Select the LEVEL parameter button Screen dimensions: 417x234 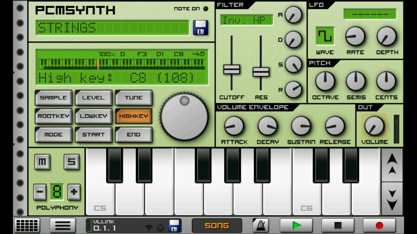(93, 98)
